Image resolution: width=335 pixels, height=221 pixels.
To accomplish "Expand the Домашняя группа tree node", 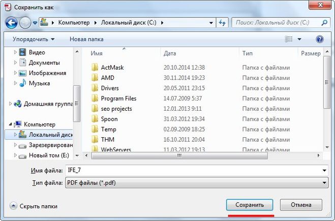I will click(10, 104).
